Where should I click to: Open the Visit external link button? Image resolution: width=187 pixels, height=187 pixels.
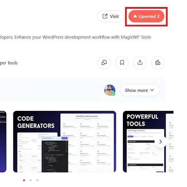[x=110, y=16]
